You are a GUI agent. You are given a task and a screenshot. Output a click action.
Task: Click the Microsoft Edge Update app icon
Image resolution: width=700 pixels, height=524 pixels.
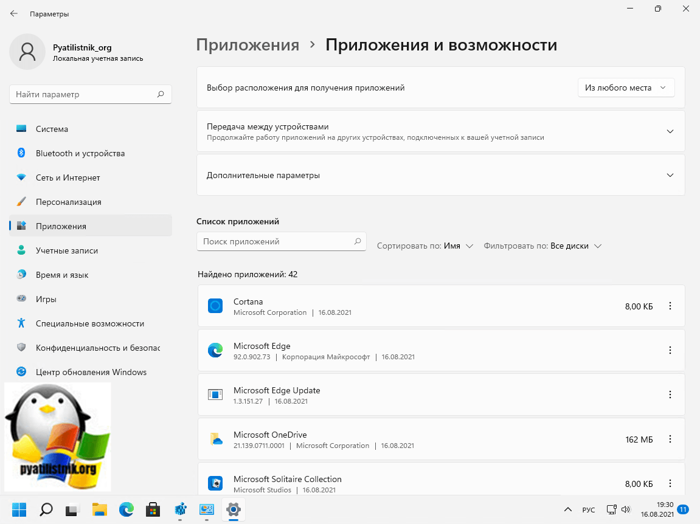tap(215, 395)
